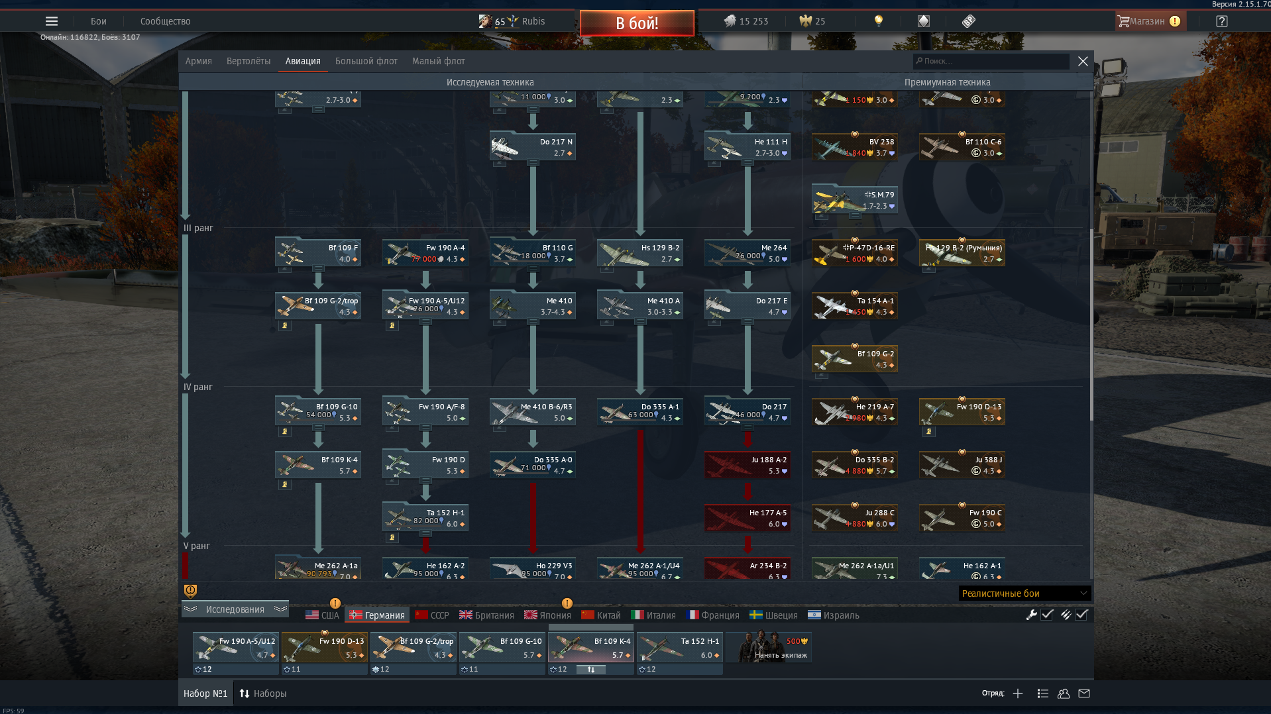
Task: Click the orange warning shield icon
Action: 190,591
